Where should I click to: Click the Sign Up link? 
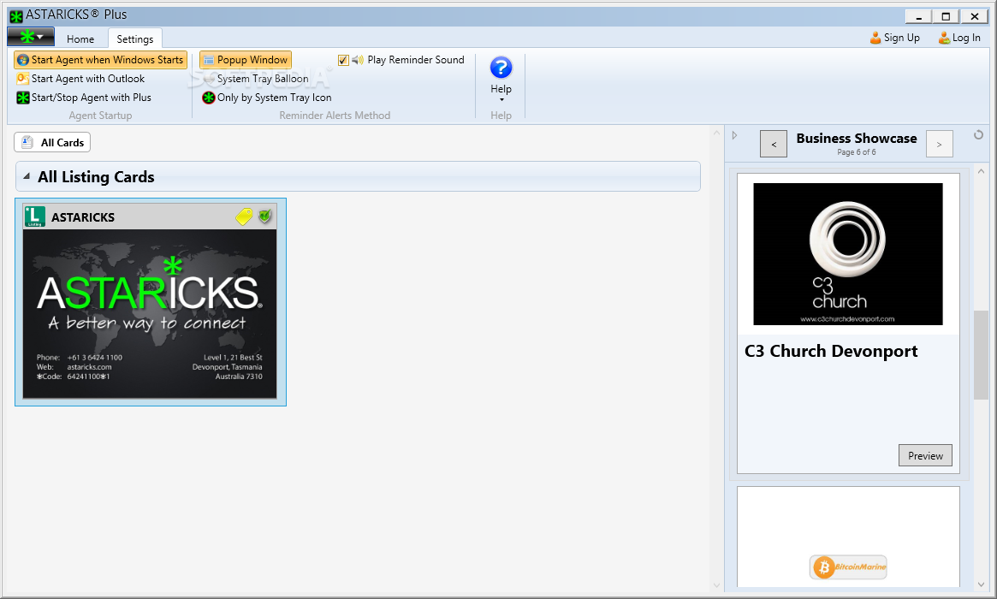coord(894,38)
